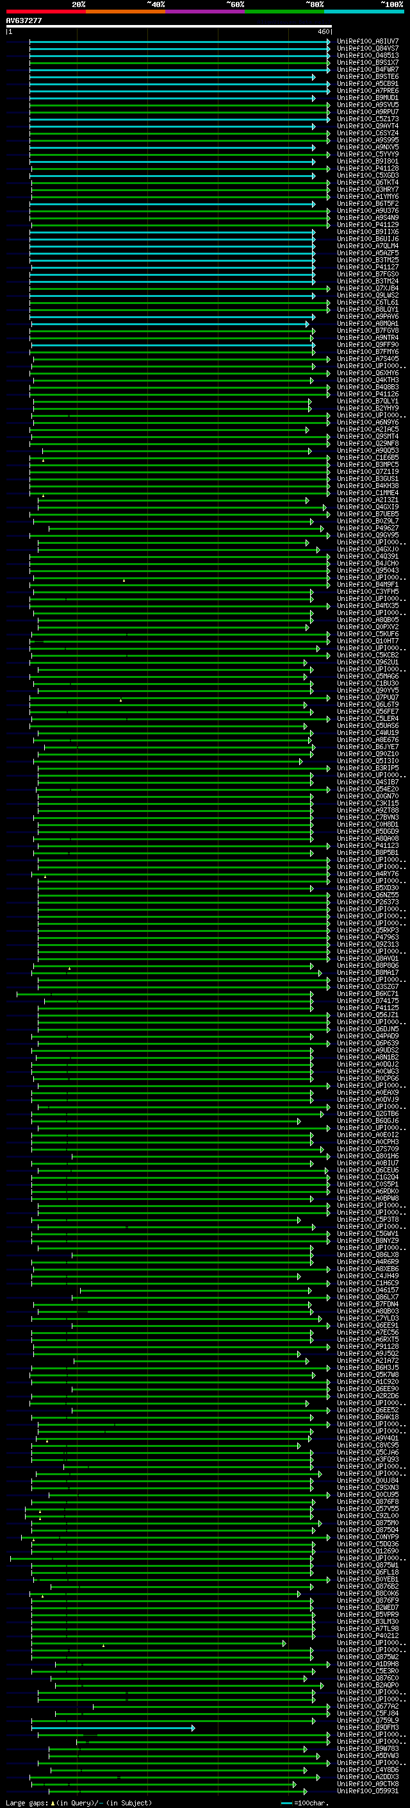Screen dimensions: 410x1808
Task: Select the UniRef100_C1E6B5 subject label
Action: pyautogui.click(x=367, y=458)
